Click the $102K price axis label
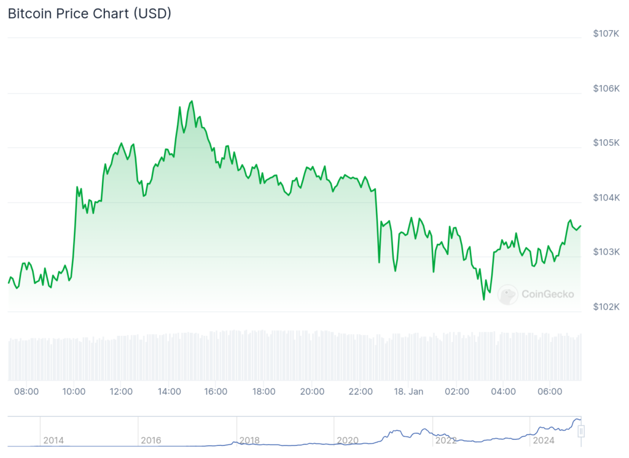The image size is (629, 458). [606, 307]
